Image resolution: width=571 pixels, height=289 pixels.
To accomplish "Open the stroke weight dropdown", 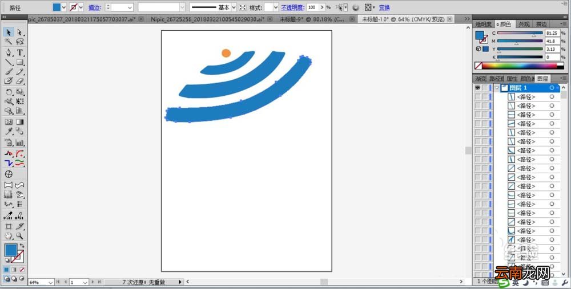I will (x=130, y=7).
